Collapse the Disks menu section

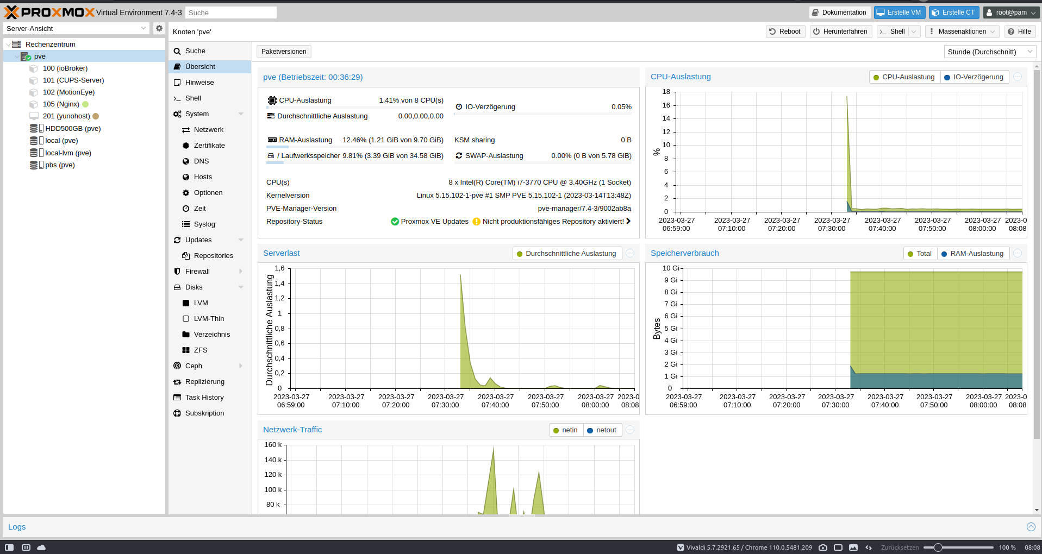click(241, 287)
